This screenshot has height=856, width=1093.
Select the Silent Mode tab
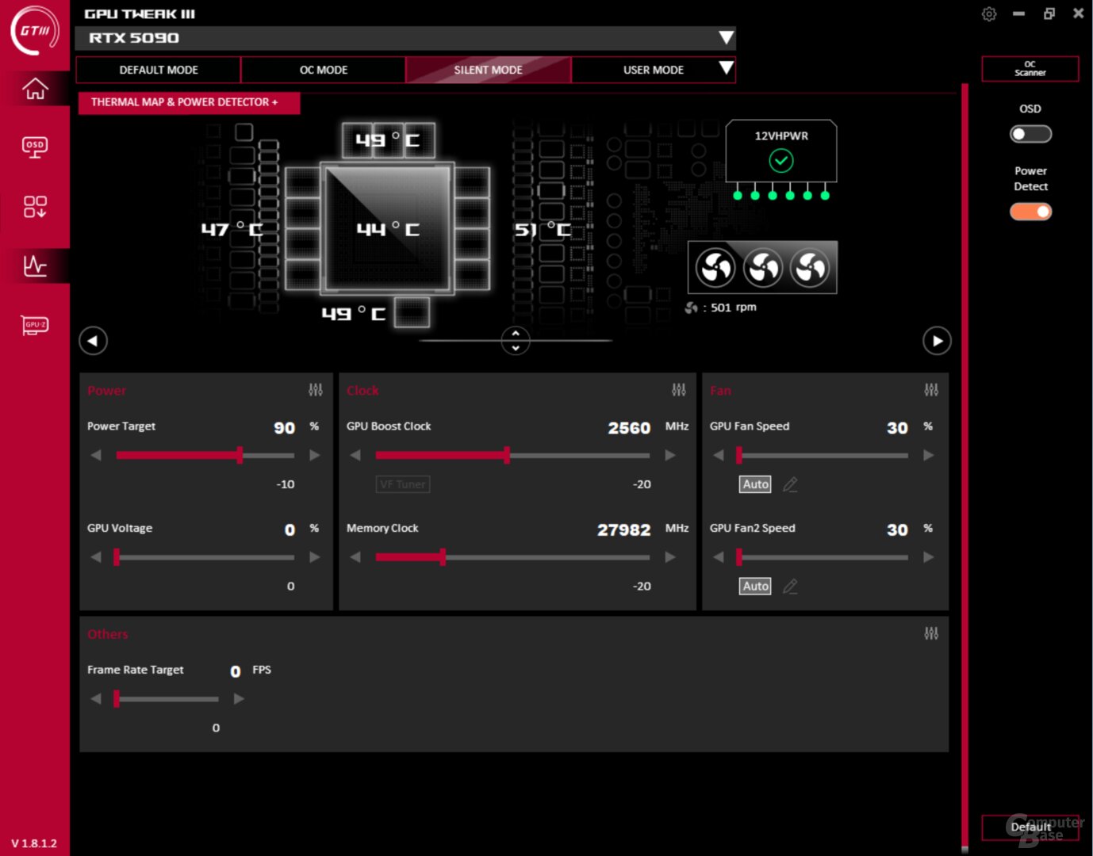pos(488,70)
